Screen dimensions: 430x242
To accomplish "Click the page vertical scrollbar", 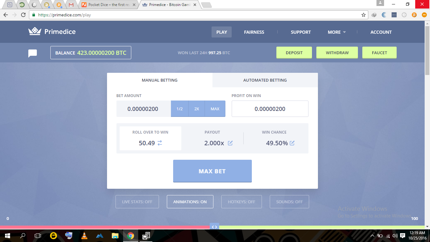I will click(x=427, y=50).
